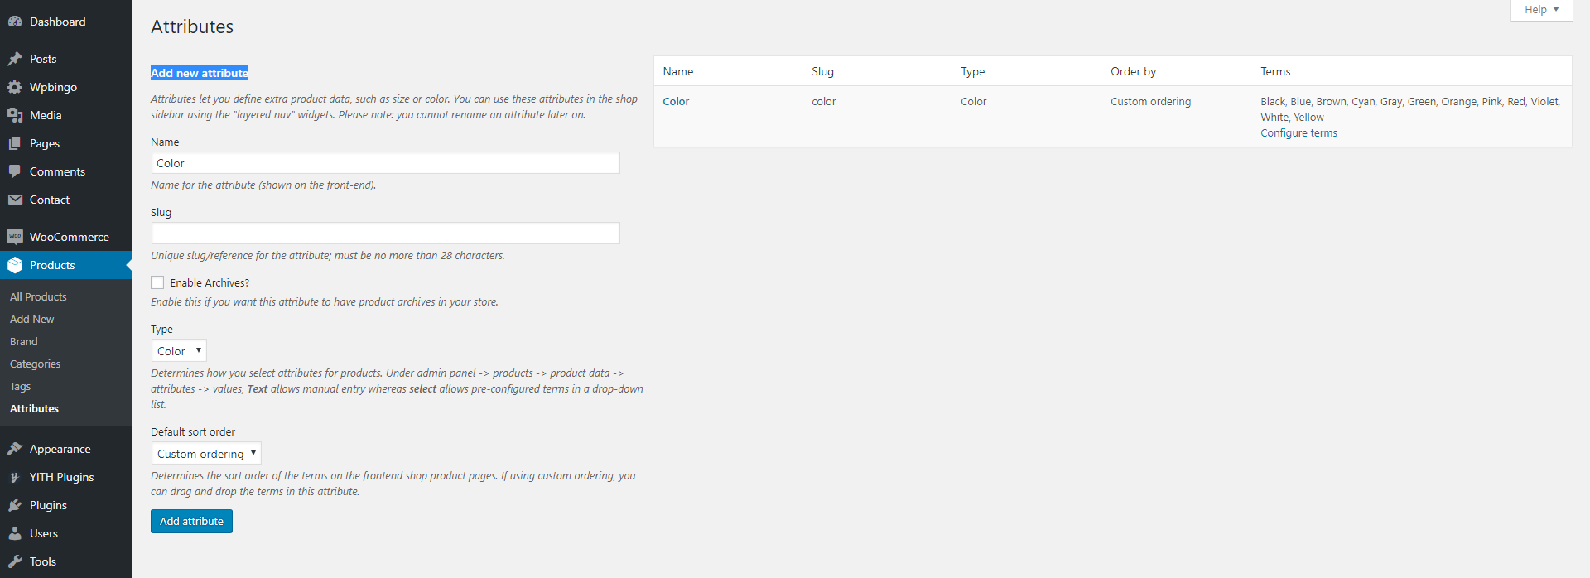
Task: Click the Users person icon
Action: (x=15, y=533)
